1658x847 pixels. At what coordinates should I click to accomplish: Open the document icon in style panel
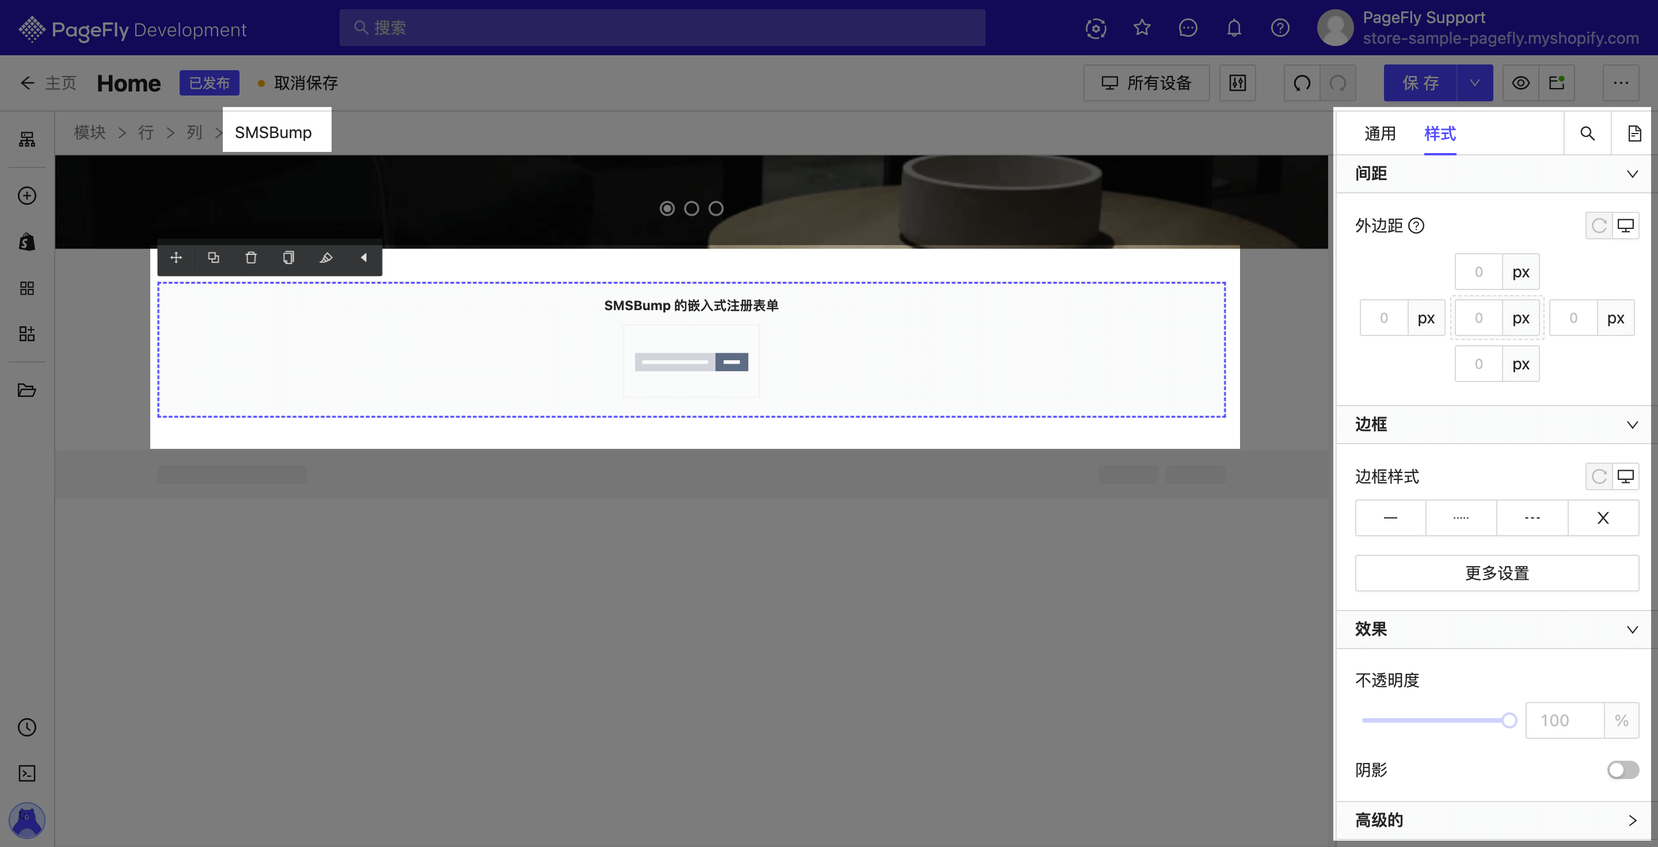click(x=1634, y=133)
